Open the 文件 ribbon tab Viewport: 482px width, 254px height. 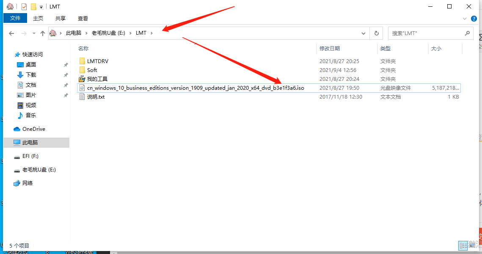click(x=15, y=18)
